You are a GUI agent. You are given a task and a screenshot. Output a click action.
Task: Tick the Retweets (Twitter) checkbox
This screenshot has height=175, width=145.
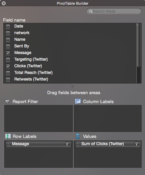click(x=8, y=79)
